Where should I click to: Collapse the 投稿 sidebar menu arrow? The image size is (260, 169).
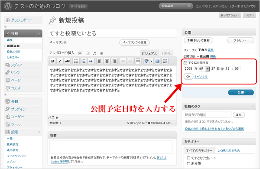pyautogui.click(x=39, y=34)
